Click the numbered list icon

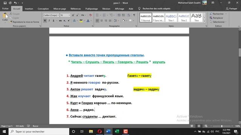104,15
